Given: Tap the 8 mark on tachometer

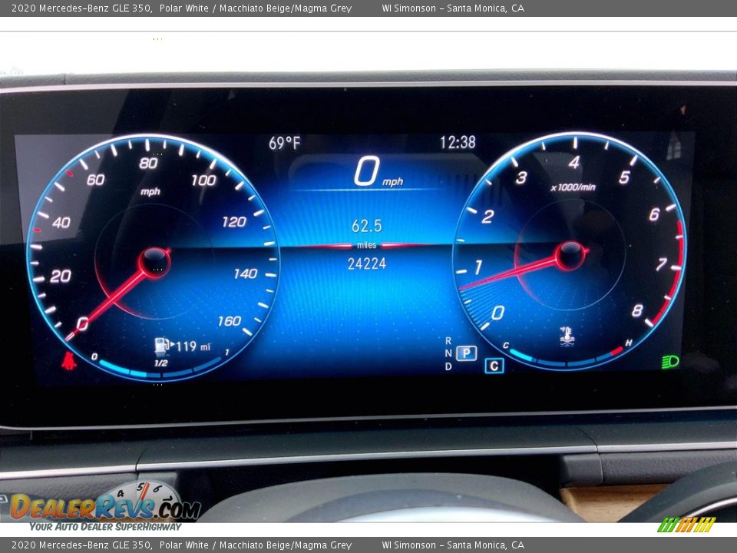Looking at the screenshot, I should click(637, 310).
